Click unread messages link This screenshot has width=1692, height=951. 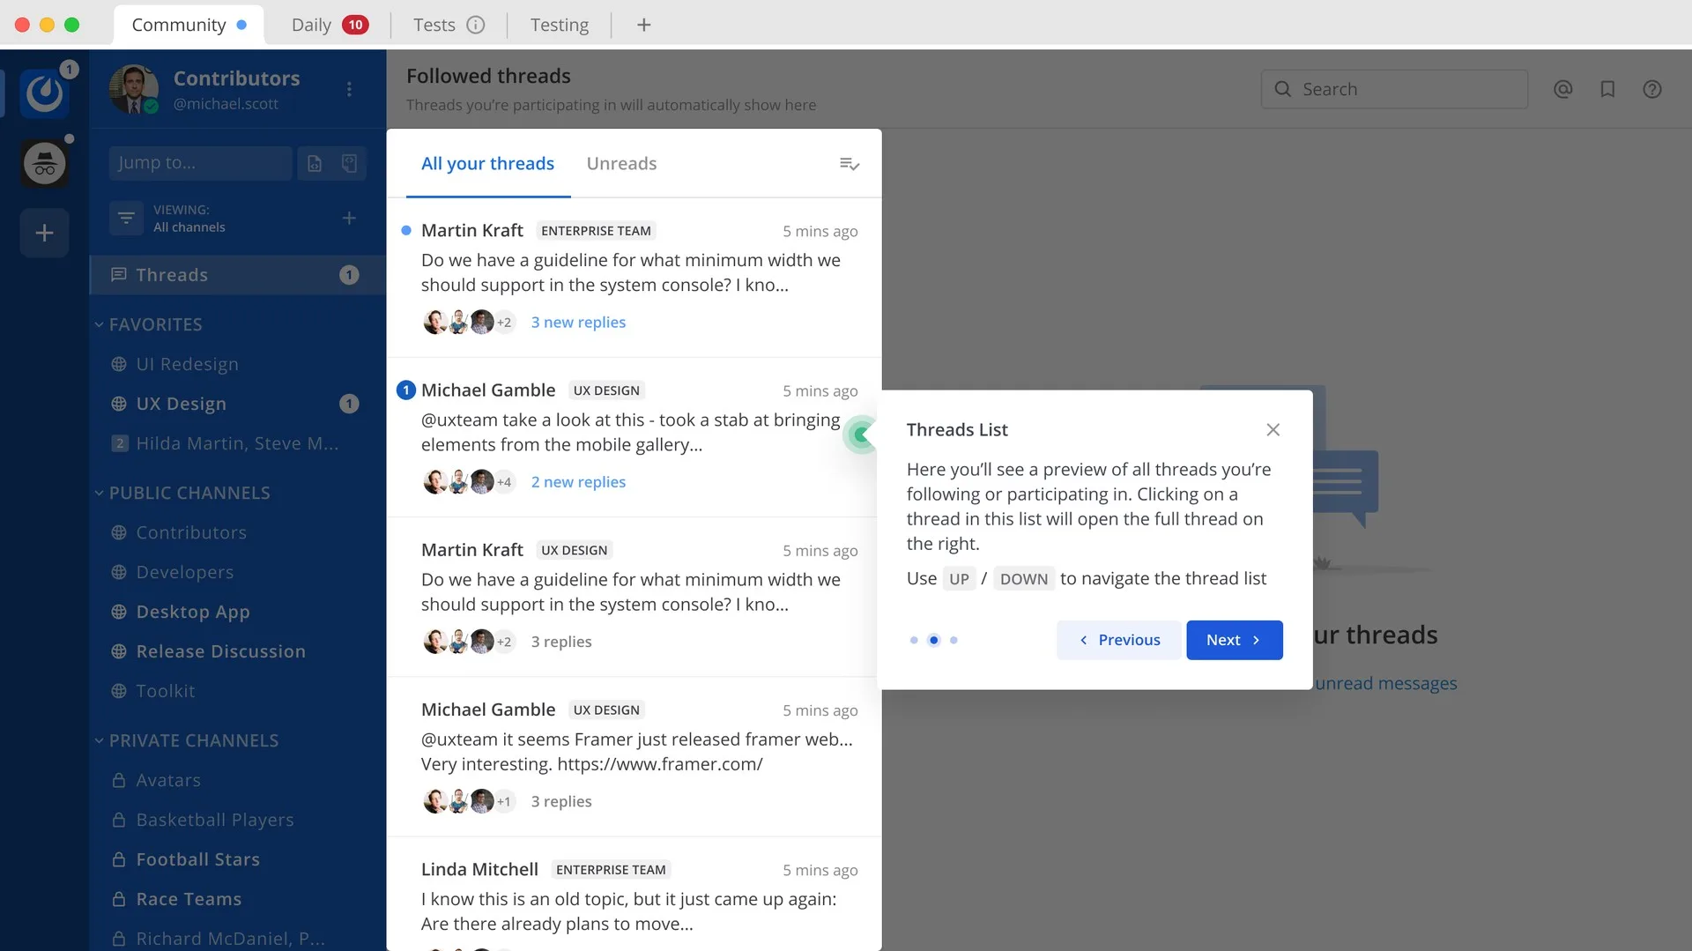1385,683
